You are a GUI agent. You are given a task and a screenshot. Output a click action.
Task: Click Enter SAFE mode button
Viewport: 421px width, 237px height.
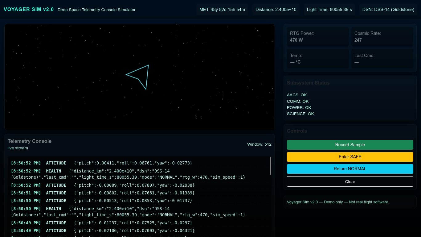coord(350,157)
